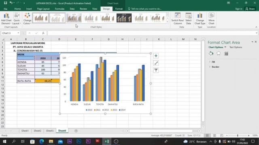259x145 pixels.
Task: Apply the dark-background chart style thumbnail
Action: point(124,18)
